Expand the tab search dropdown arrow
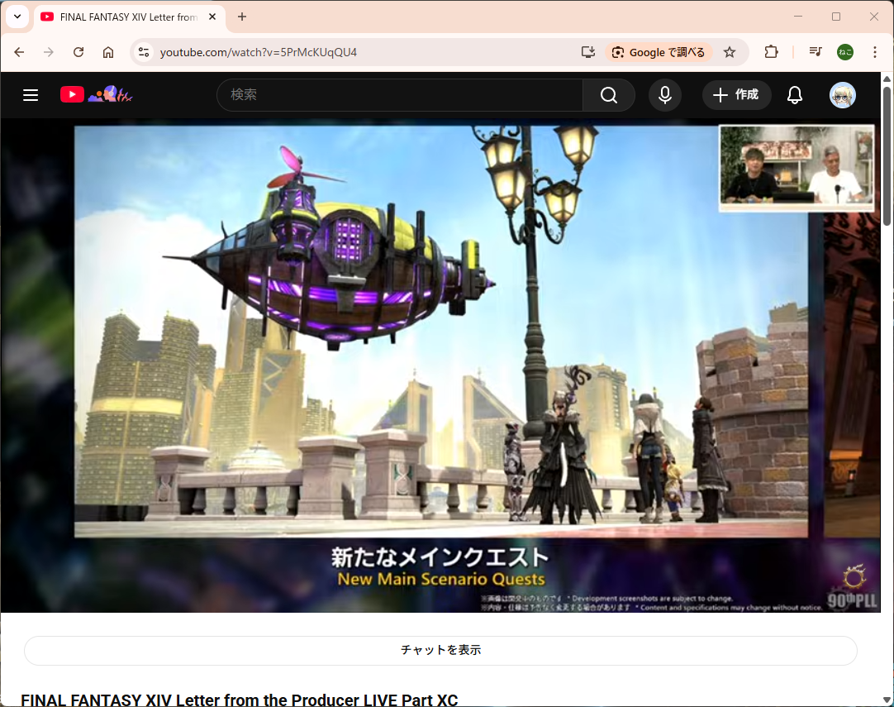 click(17, 17)
